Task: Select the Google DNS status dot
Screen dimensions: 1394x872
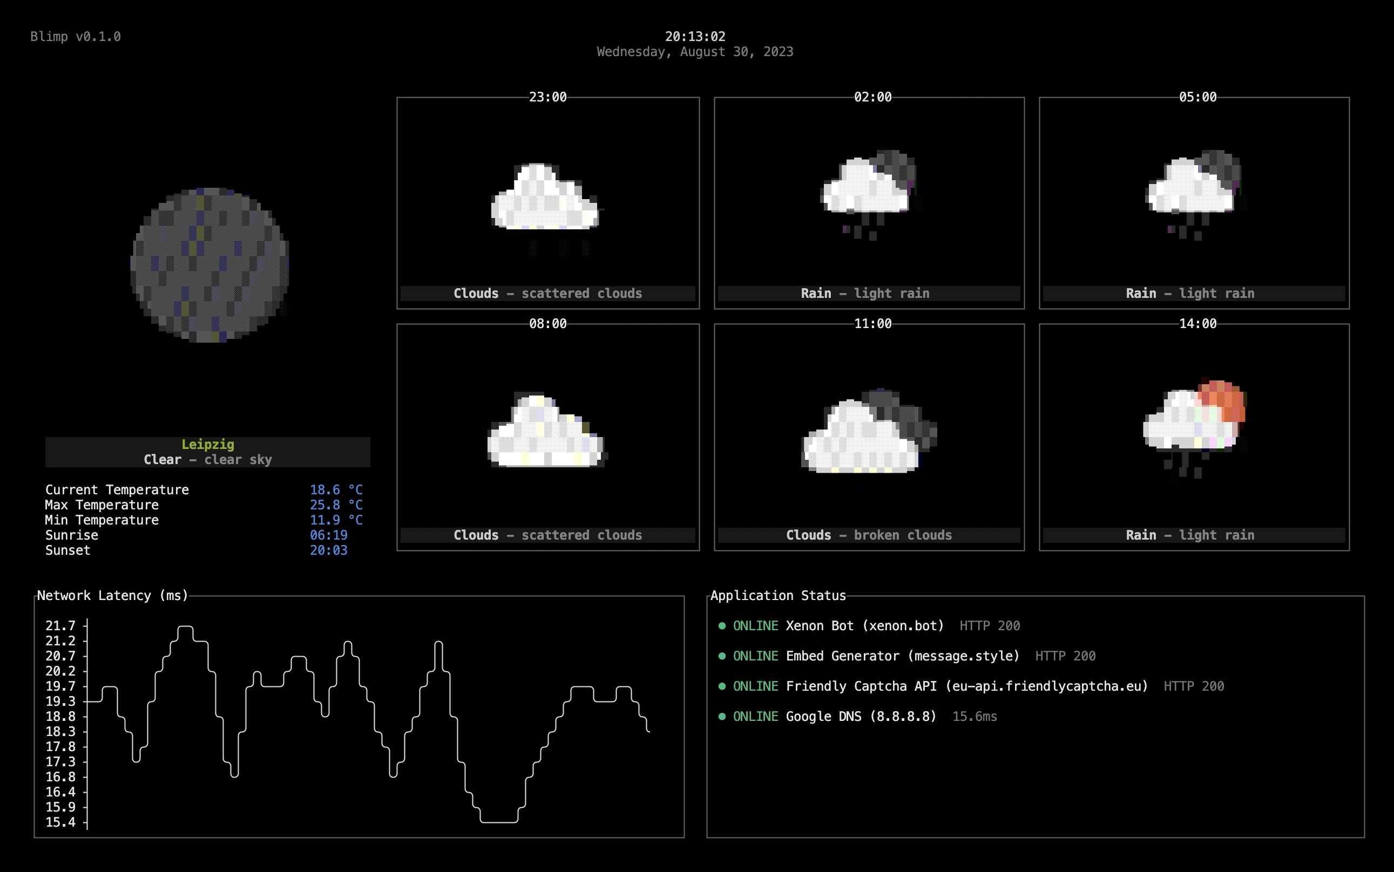Action: [723, 717]
